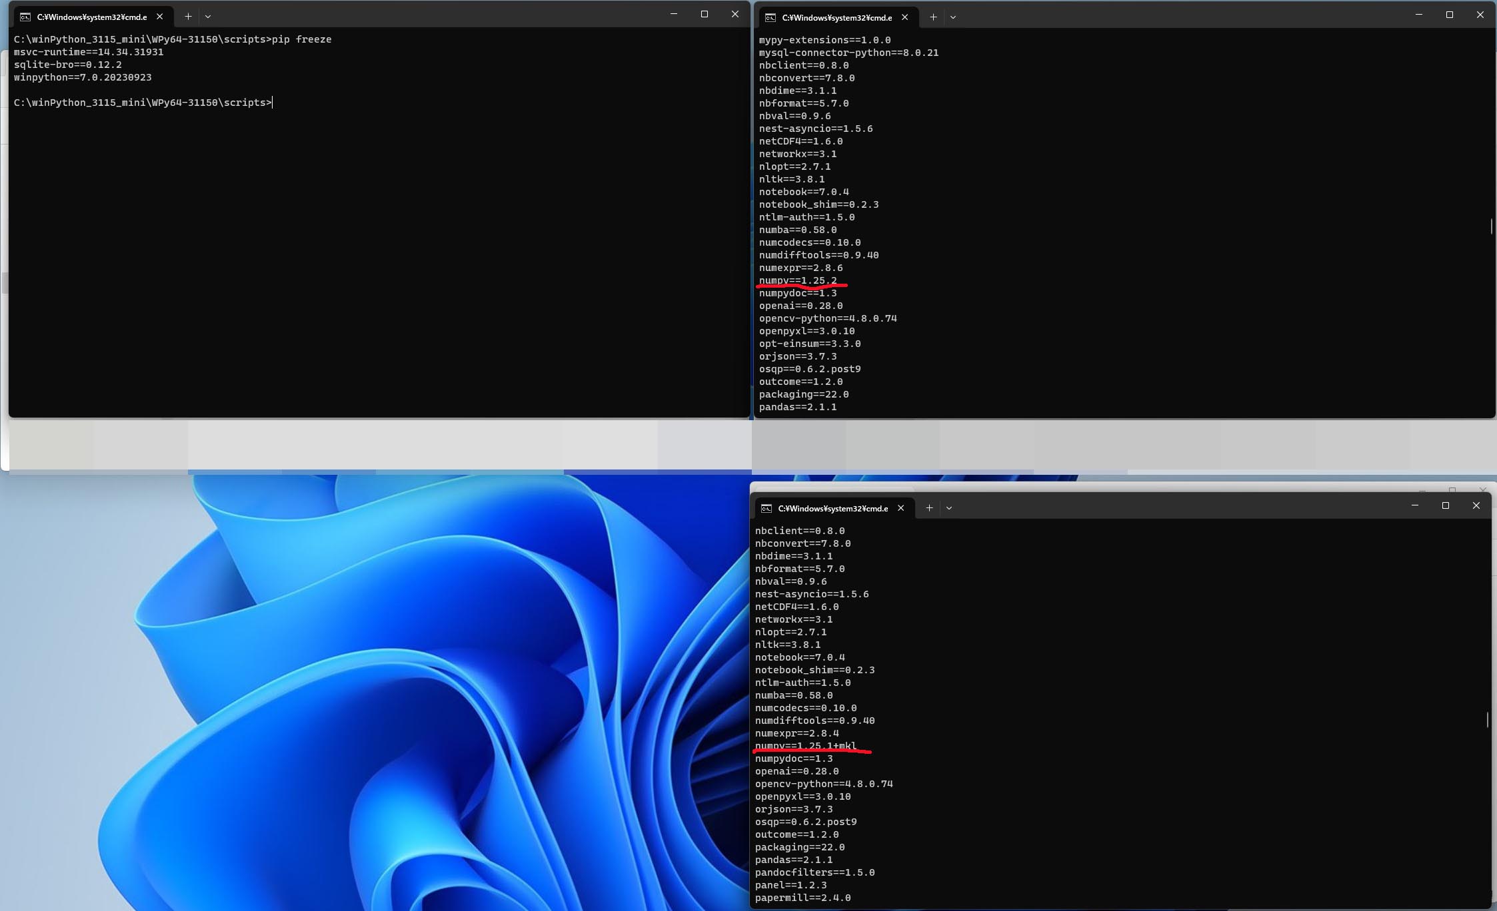Open the tab dropdown in the bottom terminal
1497x911 pixels.
[949, 507]
